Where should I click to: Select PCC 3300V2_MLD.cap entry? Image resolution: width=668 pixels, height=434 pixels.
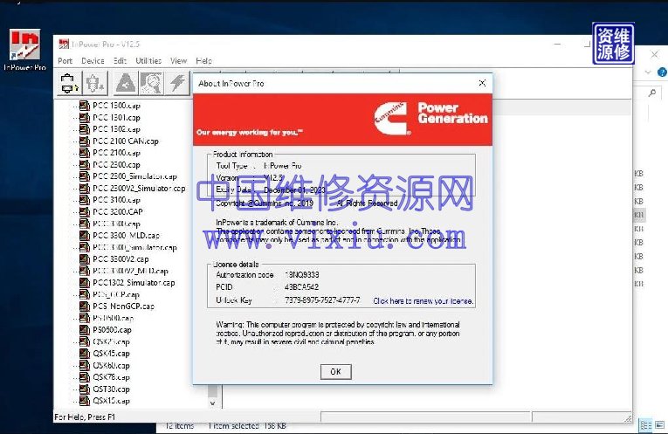(130, 271)
